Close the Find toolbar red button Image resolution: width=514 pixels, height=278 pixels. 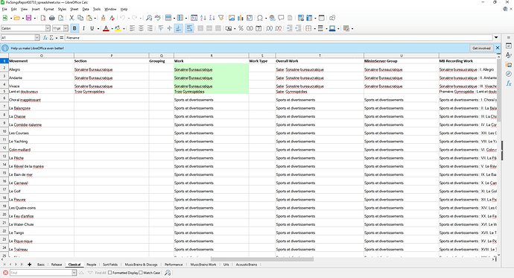point(5,273)
